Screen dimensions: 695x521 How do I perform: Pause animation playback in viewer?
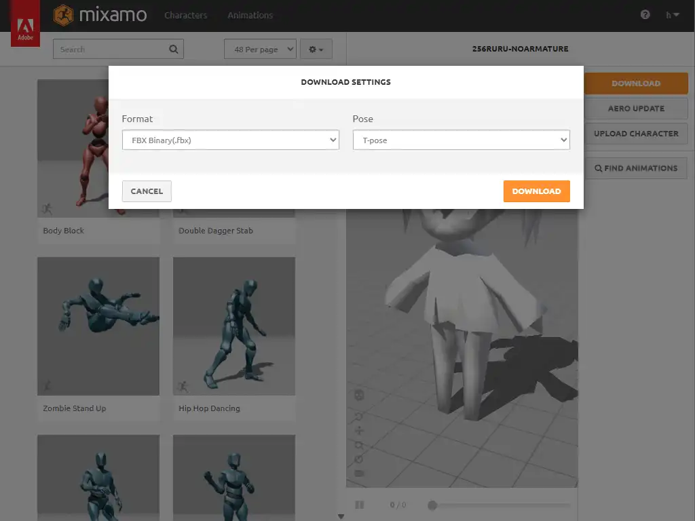[x=360, y=505]
